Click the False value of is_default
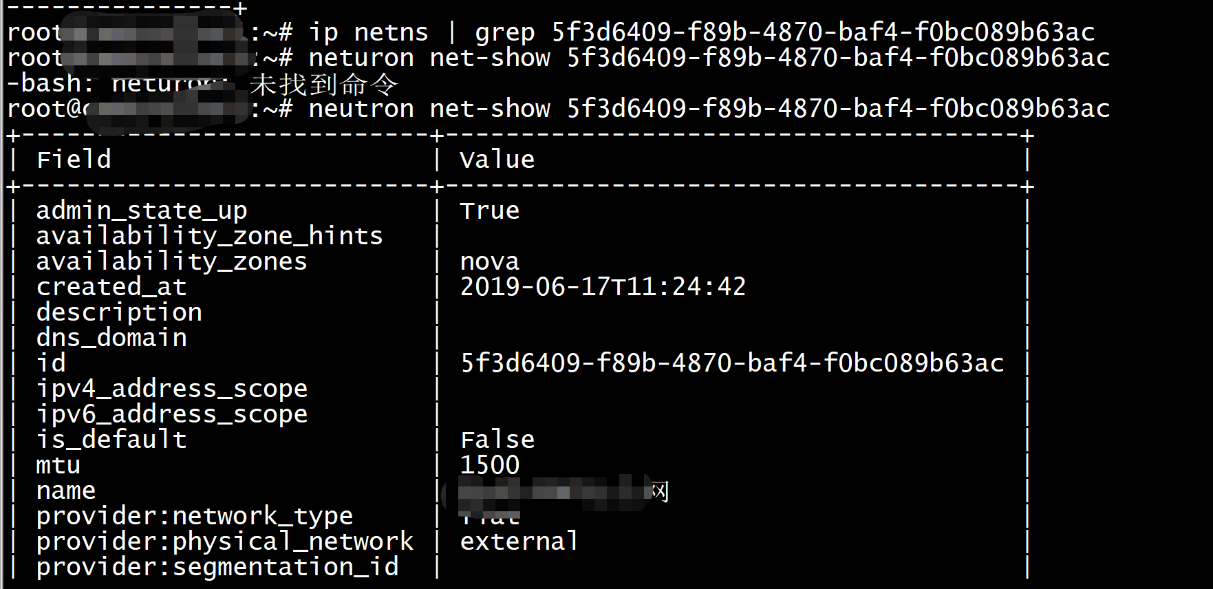This screenshot has height=589, width=1213. tap(497, 440)
